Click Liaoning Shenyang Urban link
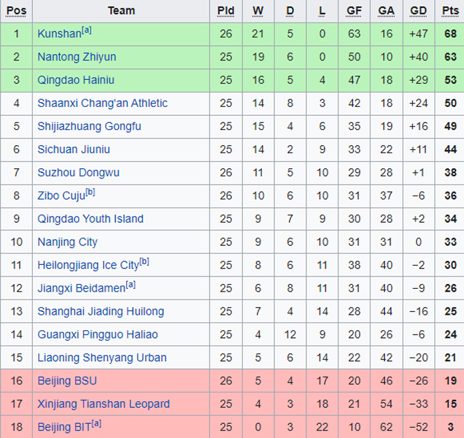464x438 pixels. (x=102, y=358)
